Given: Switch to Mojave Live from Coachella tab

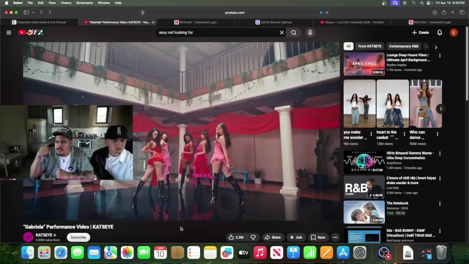Looking at the screenshot, I should pos(352,22).
